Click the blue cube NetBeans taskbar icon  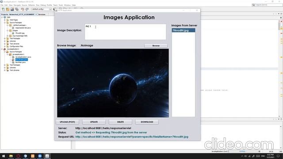(x=26, y=156)
